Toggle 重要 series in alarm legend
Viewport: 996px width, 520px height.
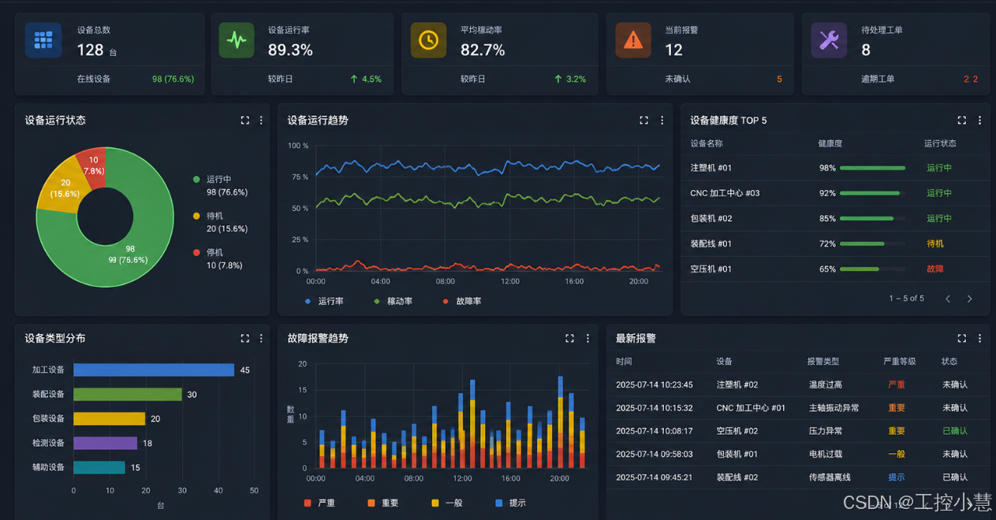[x=383, y=503]
